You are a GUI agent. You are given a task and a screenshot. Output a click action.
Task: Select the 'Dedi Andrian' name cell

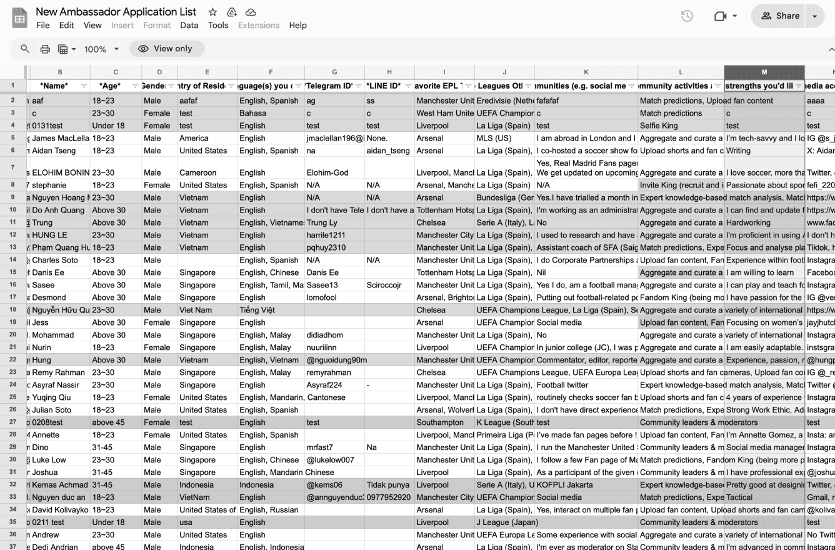click(60, 547)
